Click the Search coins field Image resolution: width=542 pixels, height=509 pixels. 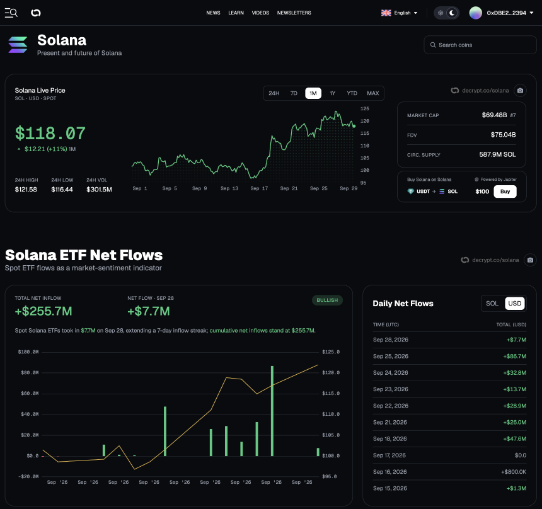coord(480,45)
